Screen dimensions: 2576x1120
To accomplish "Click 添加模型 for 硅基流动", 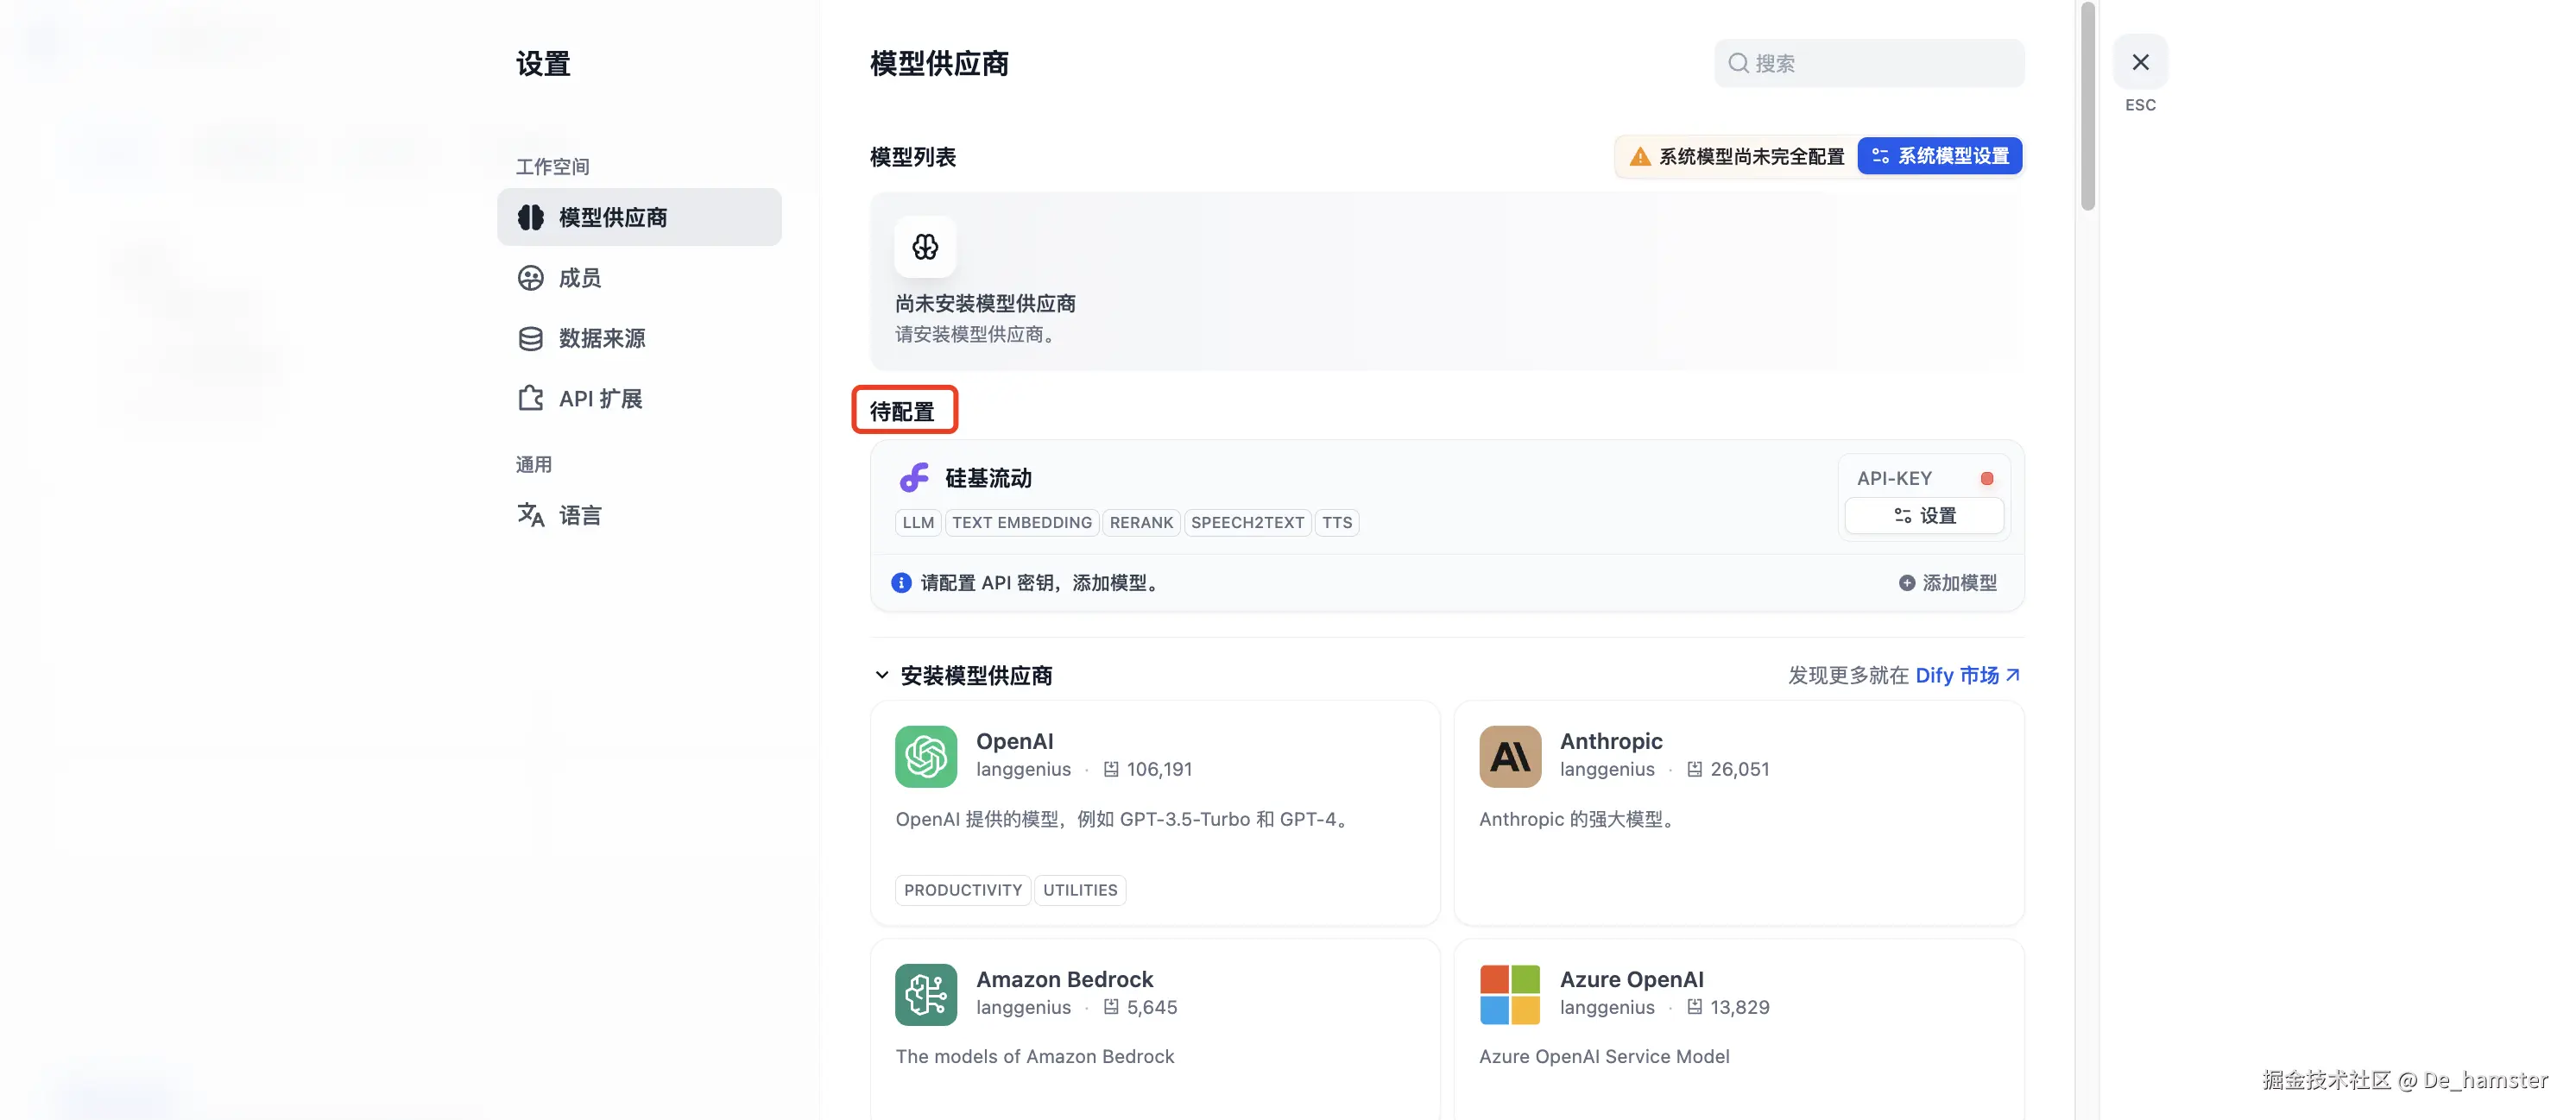I will tap(1947, 582).
